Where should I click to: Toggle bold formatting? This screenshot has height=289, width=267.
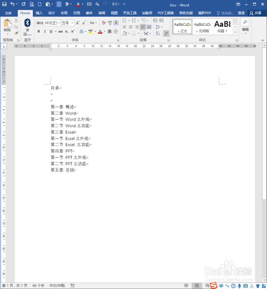(39, 32)
